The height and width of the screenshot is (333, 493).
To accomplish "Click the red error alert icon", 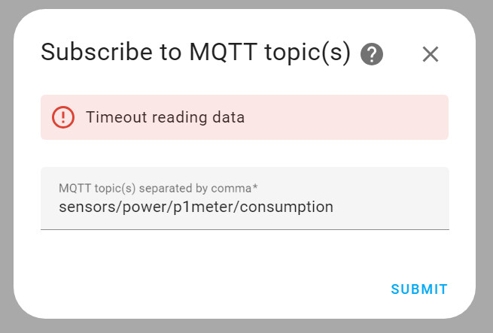I will point(63,117).
